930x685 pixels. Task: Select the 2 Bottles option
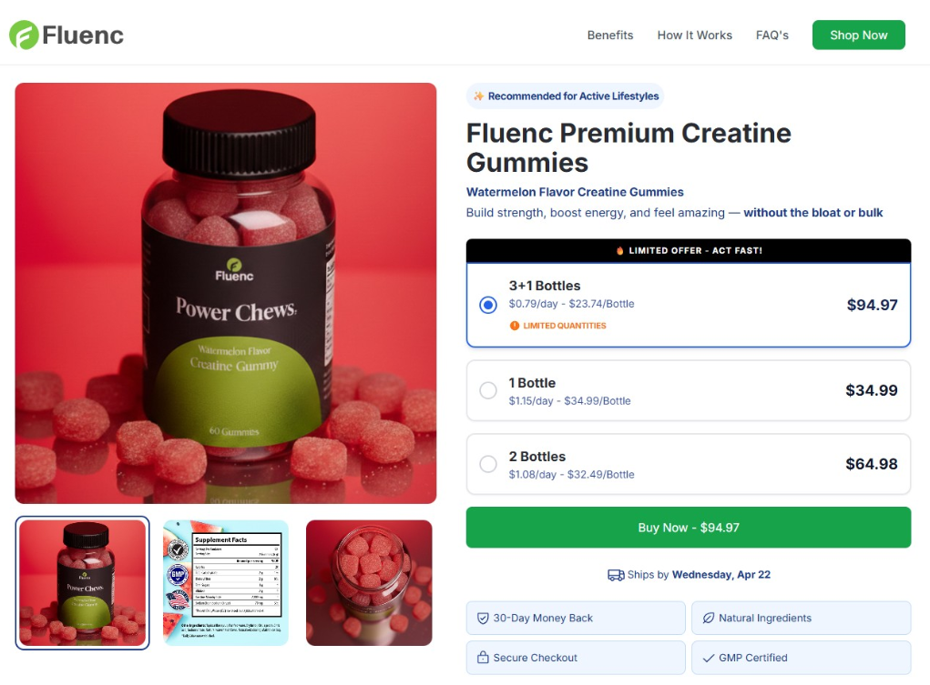487,464
